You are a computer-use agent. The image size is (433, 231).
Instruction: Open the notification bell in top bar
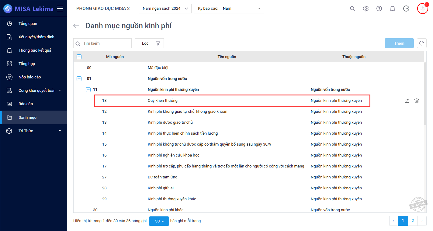(x=393, y=9)
